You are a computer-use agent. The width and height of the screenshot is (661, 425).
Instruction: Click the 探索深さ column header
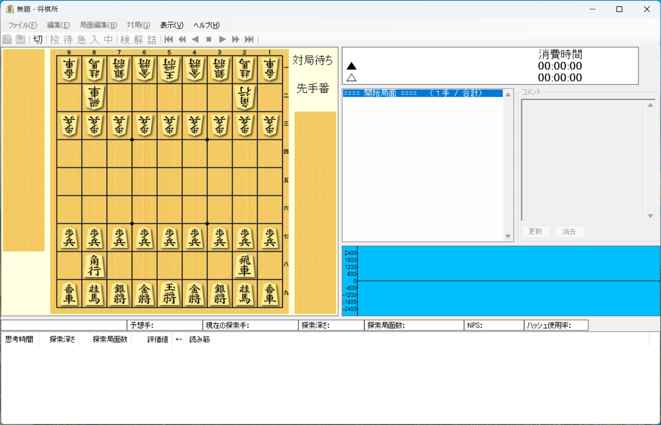tap(62, 340)
